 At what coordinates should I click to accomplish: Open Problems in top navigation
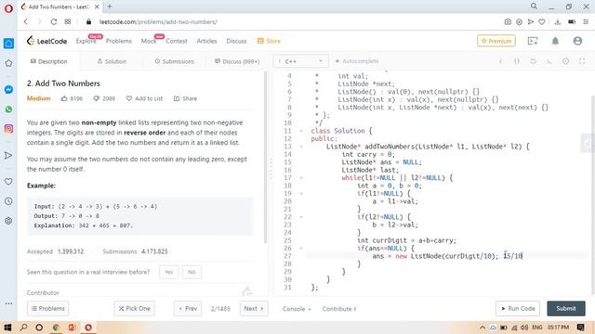point(119,41)
